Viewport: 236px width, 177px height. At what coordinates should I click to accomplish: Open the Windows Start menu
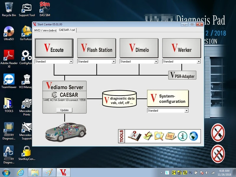point(6,173)
